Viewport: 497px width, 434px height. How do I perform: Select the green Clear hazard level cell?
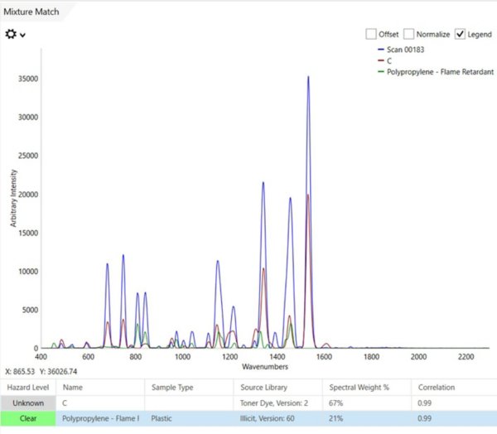point(28,418)
